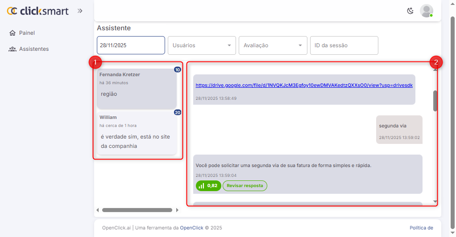Click the clicksmart logo

38,11
